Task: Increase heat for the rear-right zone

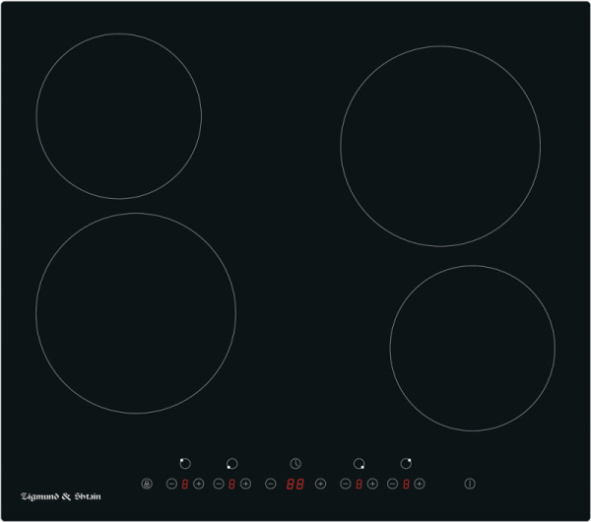Action: point(420,484)
